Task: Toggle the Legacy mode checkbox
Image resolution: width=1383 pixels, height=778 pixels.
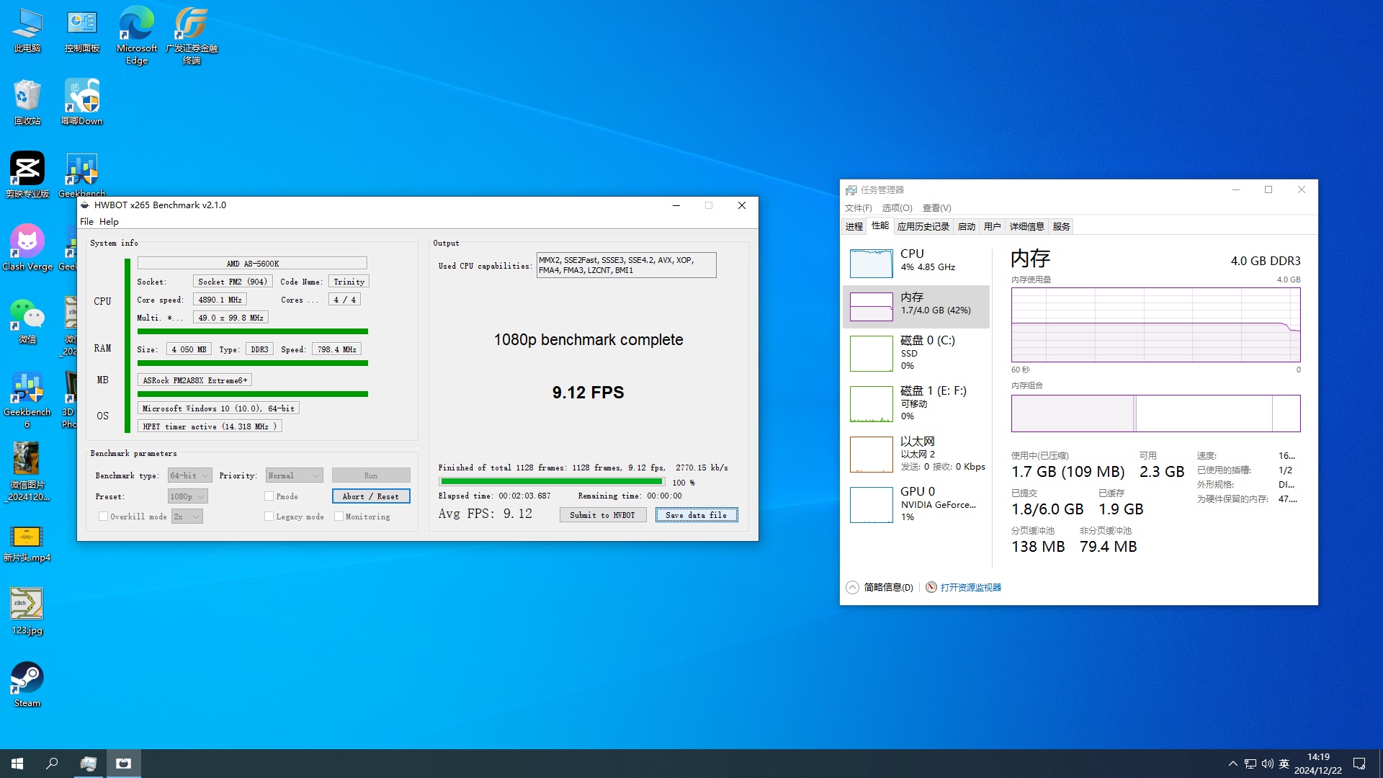Action: 269,517
